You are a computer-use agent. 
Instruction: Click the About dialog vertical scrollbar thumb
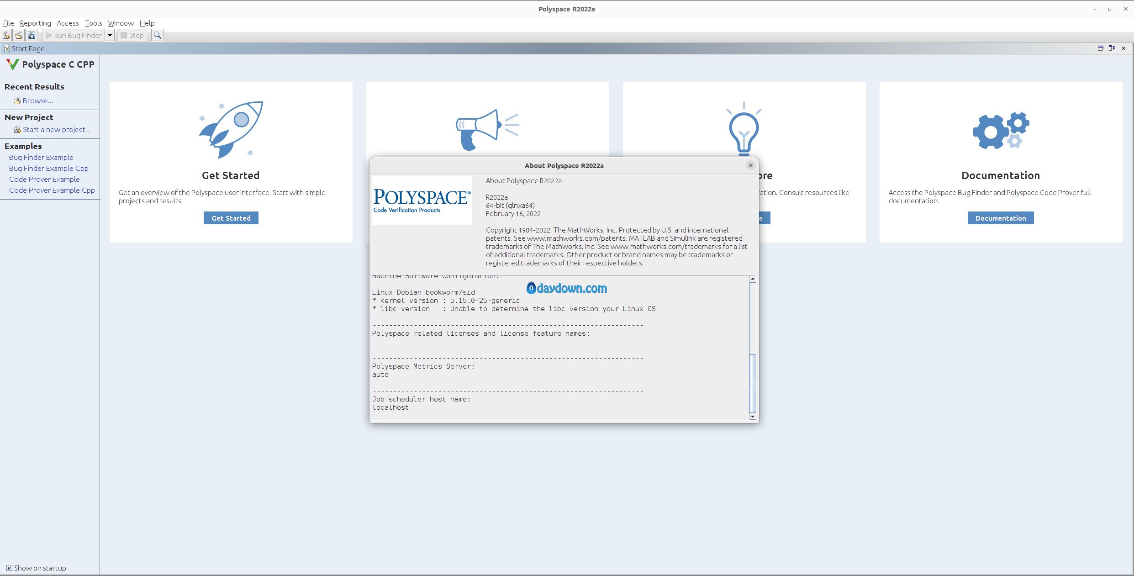(x=753, y=383)
